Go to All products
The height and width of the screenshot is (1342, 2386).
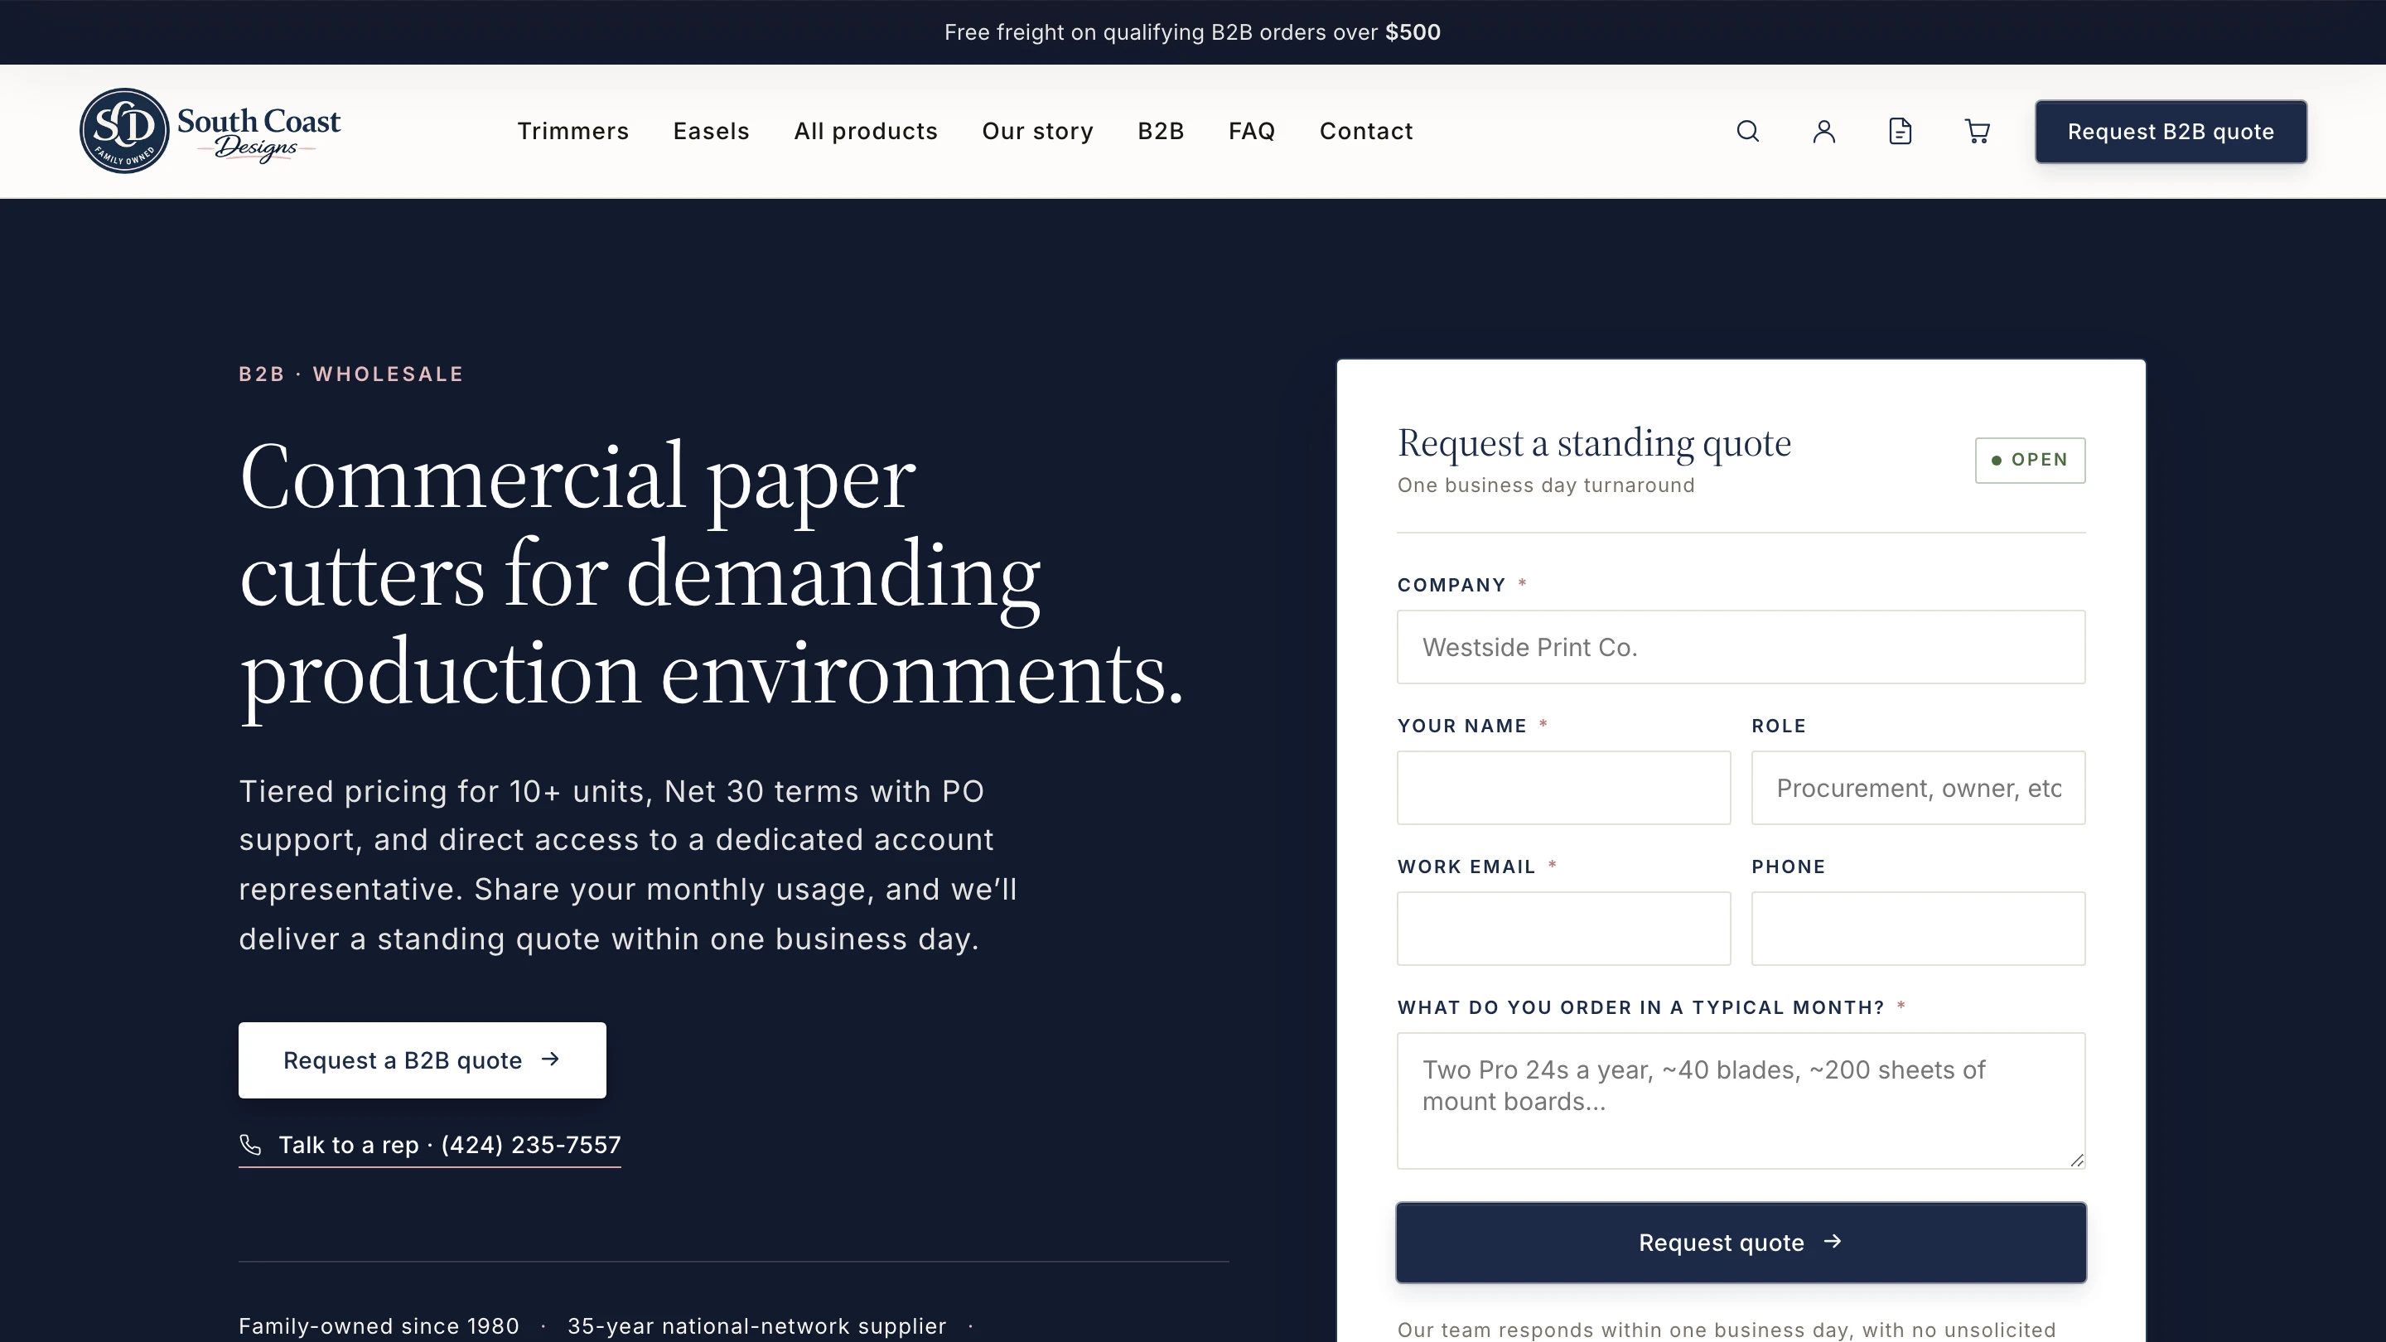coord(865,132)
